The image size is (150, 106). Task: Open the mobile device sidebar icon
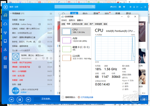tap(5, 41)
